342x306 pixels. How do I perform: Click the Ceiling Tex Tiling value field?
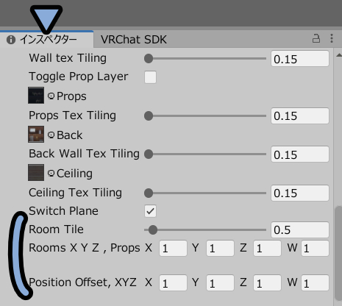pos(300,193)
